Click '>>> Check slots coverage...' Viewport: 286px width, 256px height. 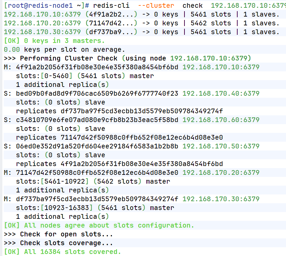(58, 243)
